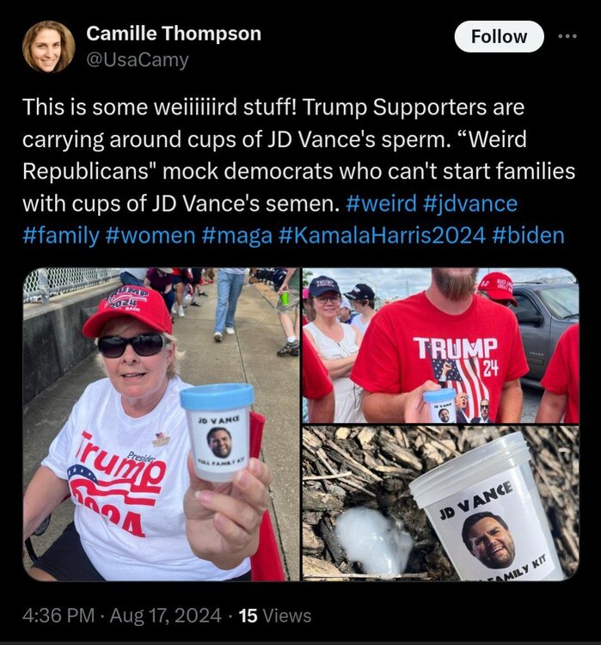
Task: View photo of woman in white Trump shirt
Action: [x=161, y=424]
